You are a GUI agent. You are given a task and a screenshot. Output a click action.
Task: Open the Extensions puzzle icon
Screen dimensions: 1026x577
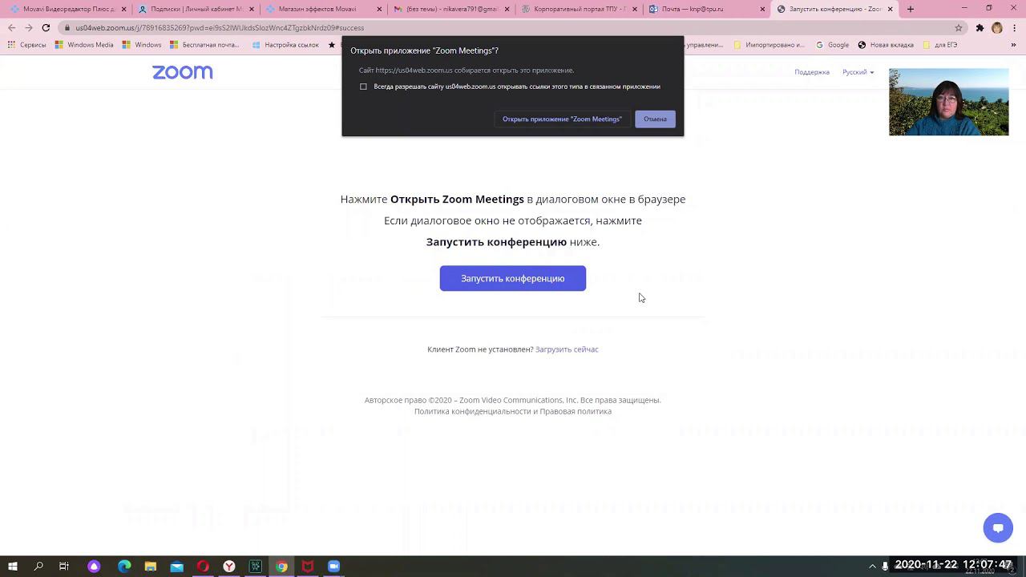pyautogui.click(x=980, y=27)
